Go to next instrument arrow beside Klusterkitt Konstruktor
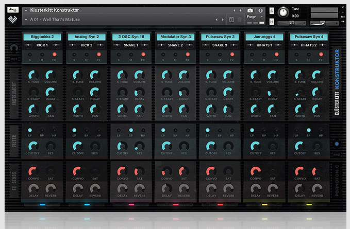 point(240,10)
